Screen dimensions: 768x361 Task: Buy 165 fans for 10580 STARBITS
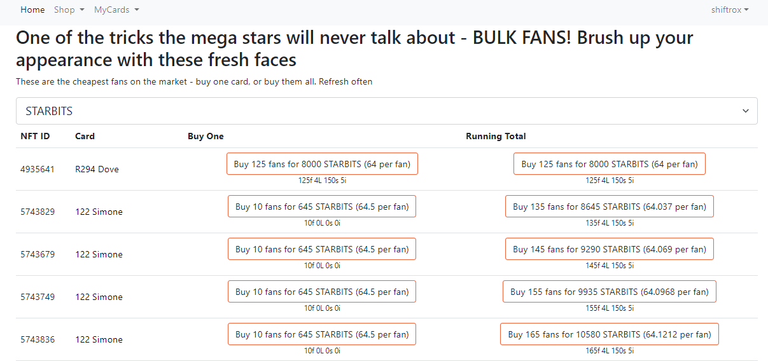pyautogui.click(x=610, y=334)
